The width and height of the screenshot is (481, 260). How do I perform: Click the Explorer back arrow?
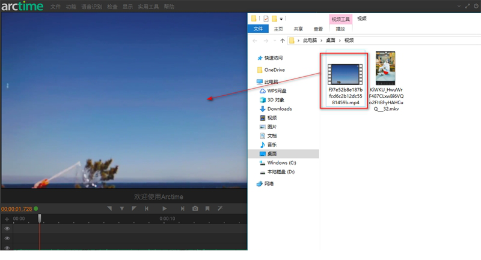coord(255,41)
